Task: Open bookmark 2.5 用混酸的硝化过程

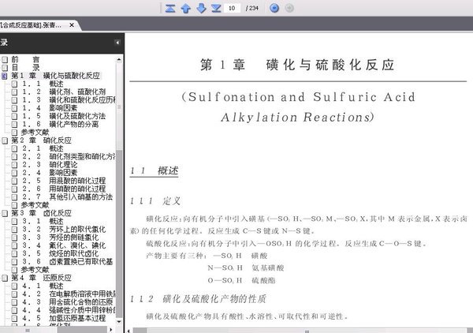Action: click(x=64, y=181)
